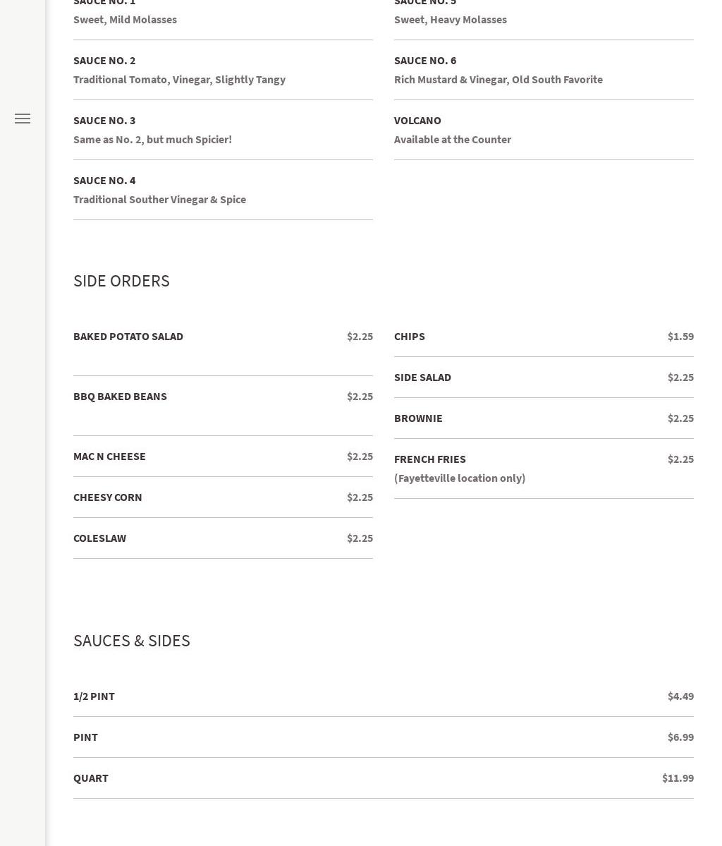Open the hamburger menu icon in sidebar

coord(23,119)
